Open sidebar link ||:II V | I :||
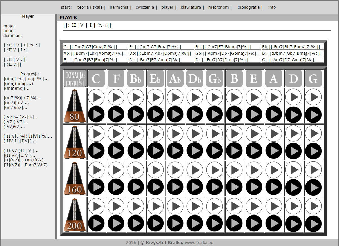This screenshot has width=339, height=246. coord(16,50)
